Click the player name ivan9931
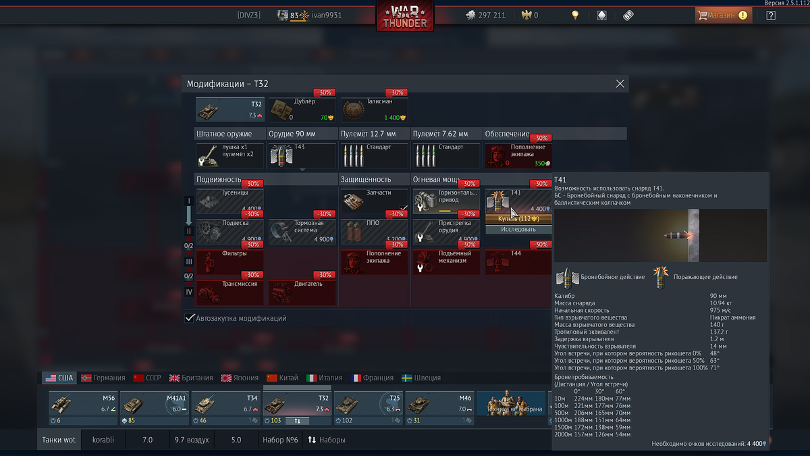Screen dimensions: 810x456 coord(327,15)
